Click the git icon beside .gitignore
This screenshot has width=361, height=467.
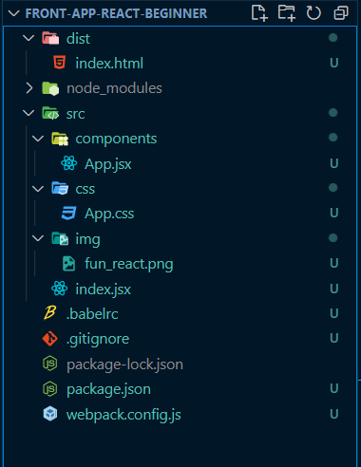click(50, 339)
